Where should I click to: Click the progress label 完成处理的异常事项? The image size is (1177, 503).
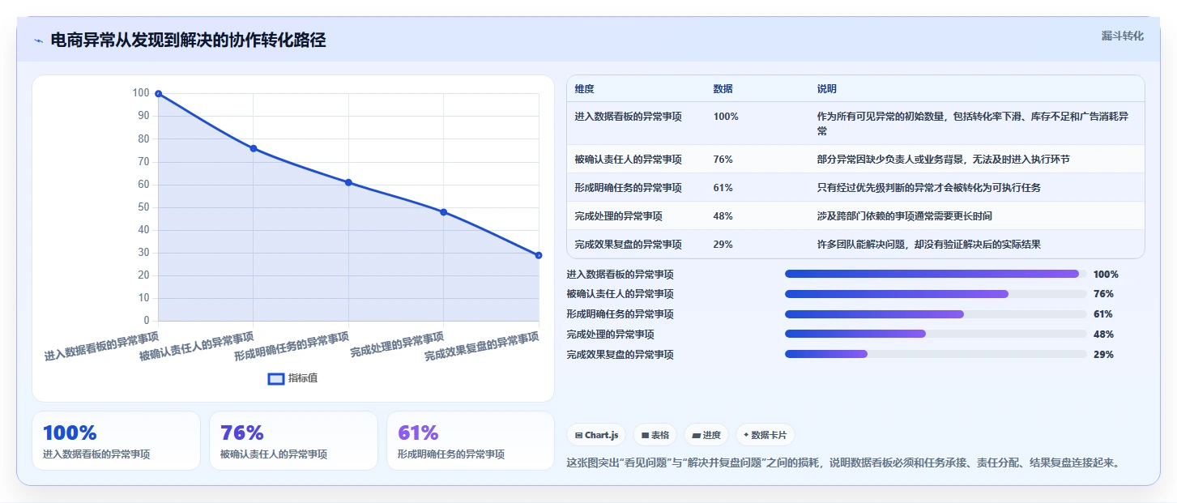[x=610, y=335]
